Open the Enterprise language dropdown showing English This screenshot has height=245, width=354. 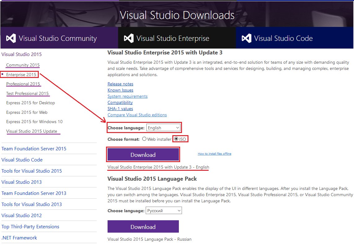pyautogui.click(x=163, y=128)
